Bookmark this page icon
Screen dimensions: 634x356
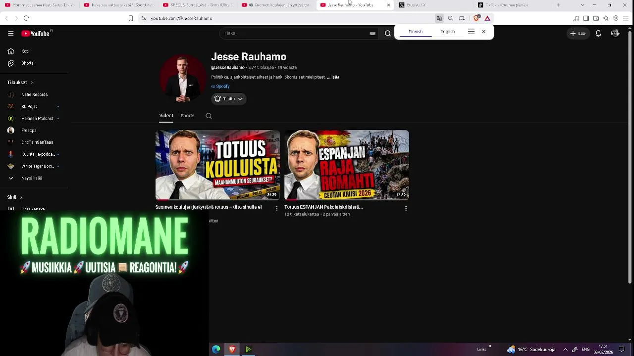131,18
